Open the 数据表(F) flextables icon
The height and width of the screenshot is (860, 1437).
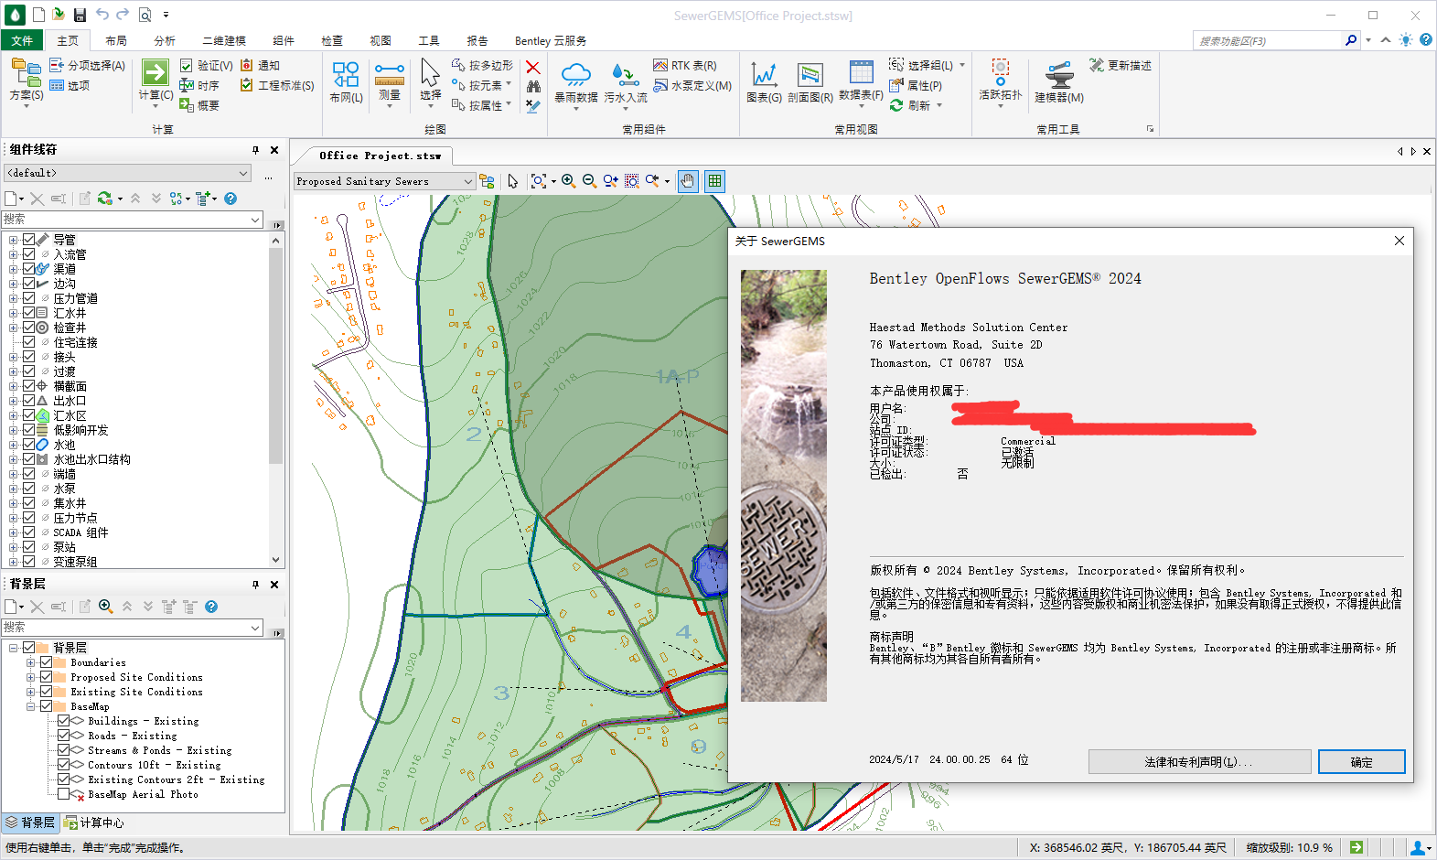click(x=861, y=73)
